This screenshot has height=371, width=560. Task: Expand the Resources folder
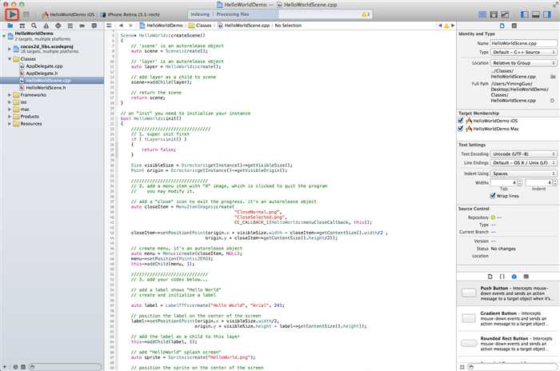tap(10, 124)
